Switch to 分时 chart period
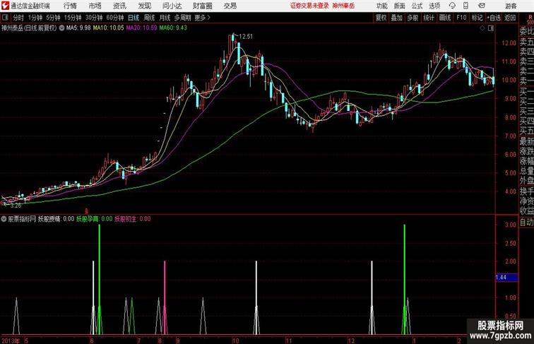The height and width of the screenshot is (344, 534). (18, 18)
